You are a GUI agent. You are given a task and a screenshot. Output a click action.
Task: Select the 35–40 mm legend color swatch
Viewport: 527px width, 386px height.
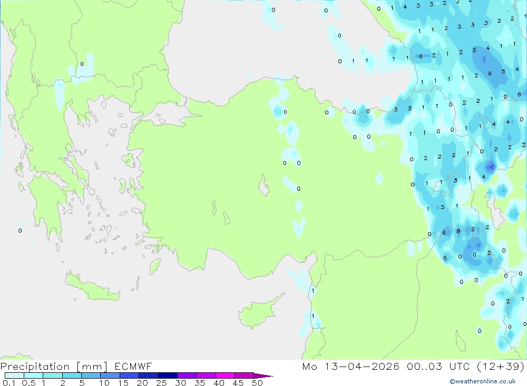point(206,375)
